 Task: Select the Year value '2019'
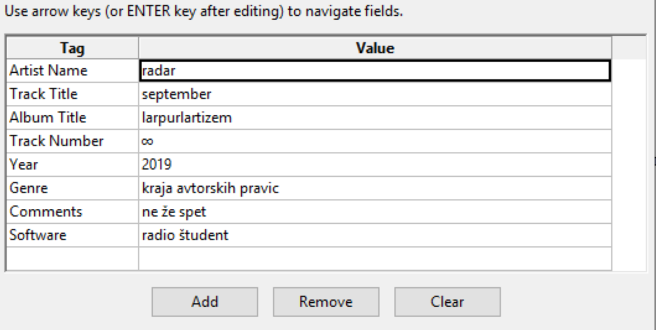coord(375,164)
